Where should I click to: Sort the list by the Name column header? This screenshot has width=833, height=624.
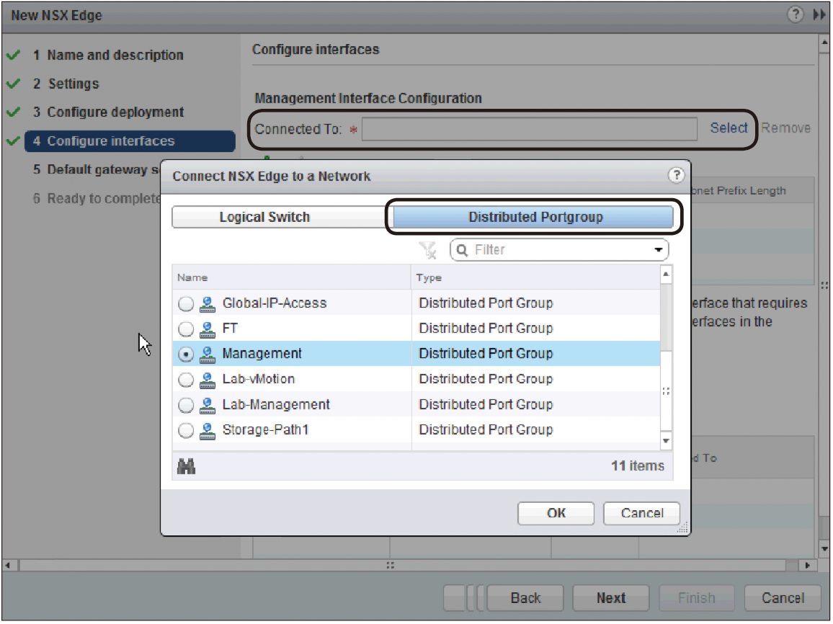pyautogui.click(x=291, y=277)
